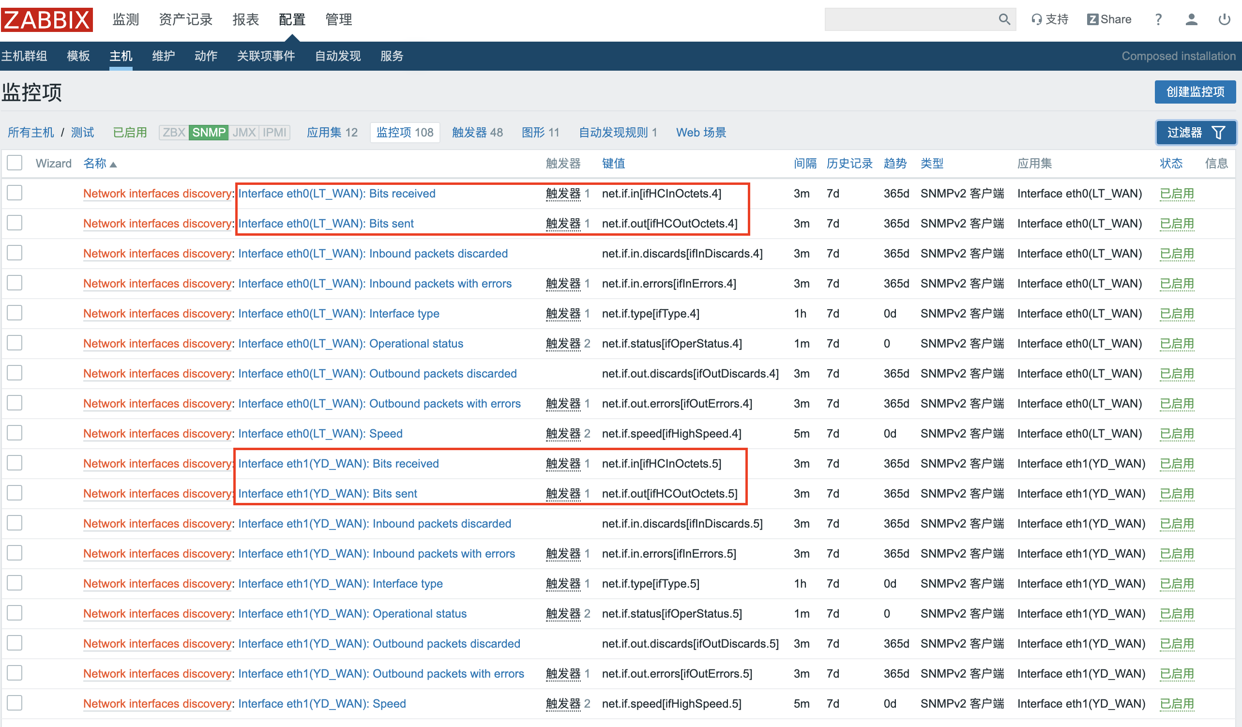
Task: Open the user profile icon
Action: 1191,20
